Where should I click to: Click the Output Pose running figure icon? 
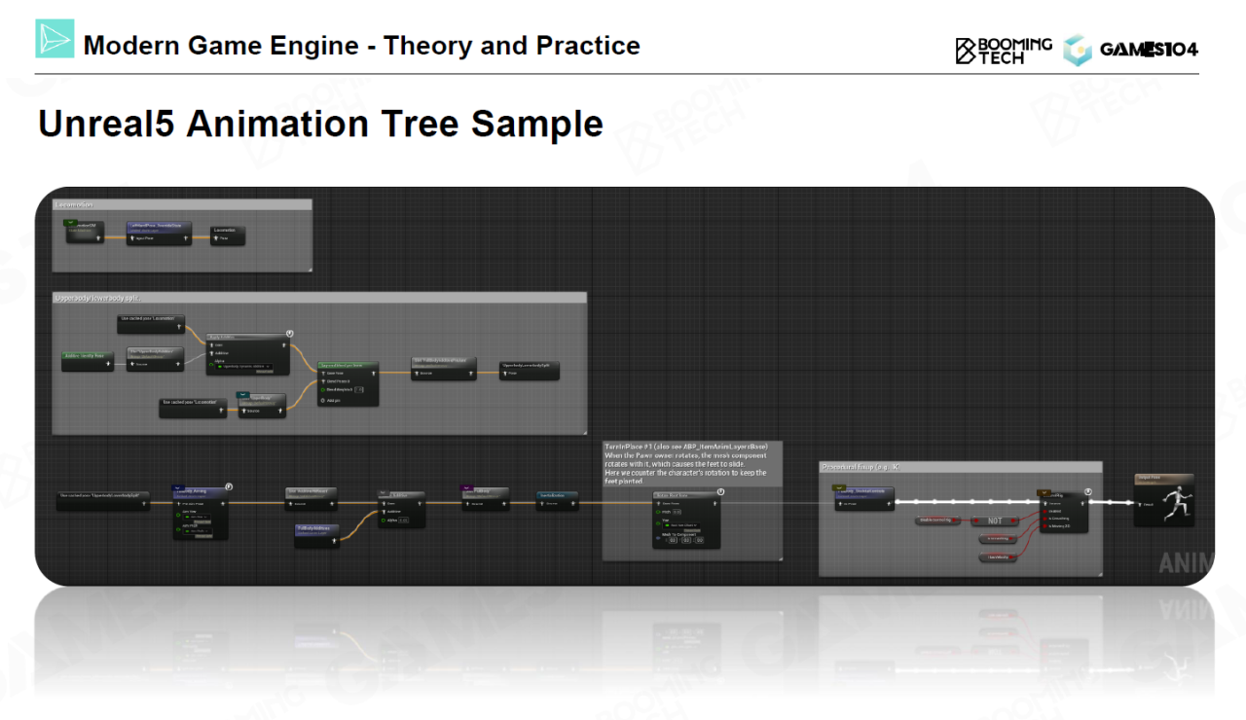pyautogui.click(x=1175, y=505)
